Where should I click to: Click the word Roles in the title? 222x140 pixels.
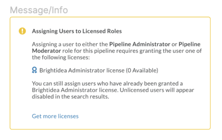click(x=114, y=31)
